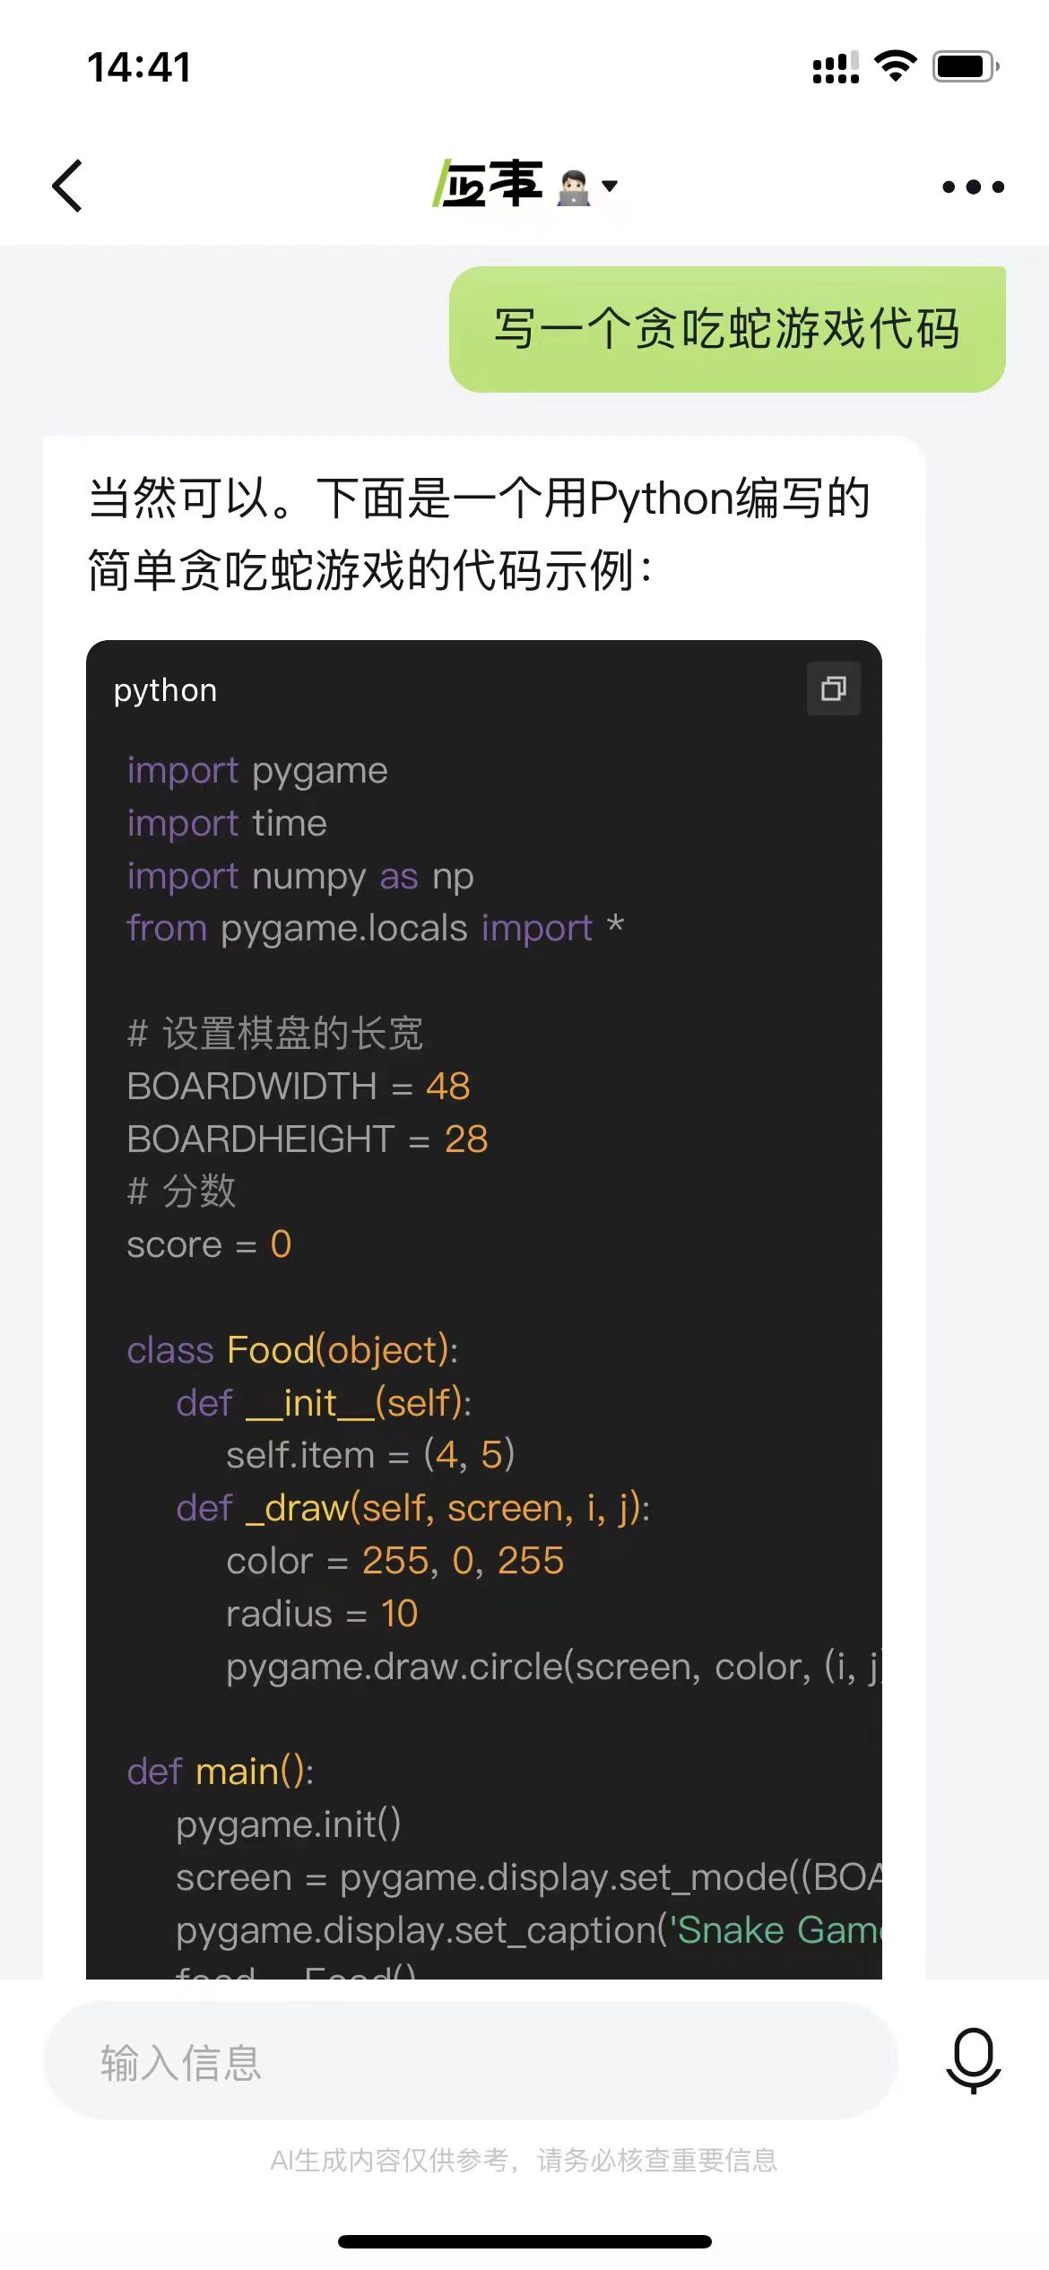
Task: Tap the microphone voice input icon
Action: point(973,2060)
